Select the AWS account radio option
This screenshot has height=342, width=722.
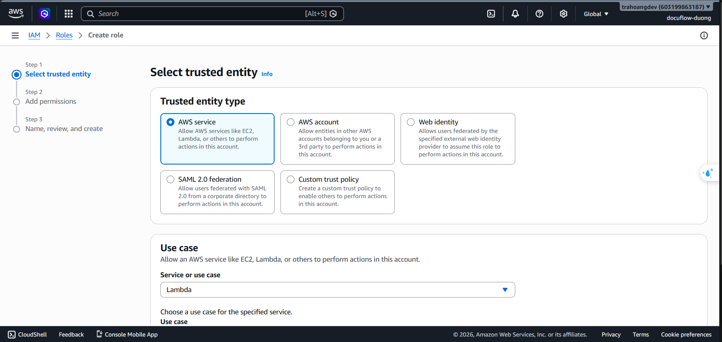(291, 122)
